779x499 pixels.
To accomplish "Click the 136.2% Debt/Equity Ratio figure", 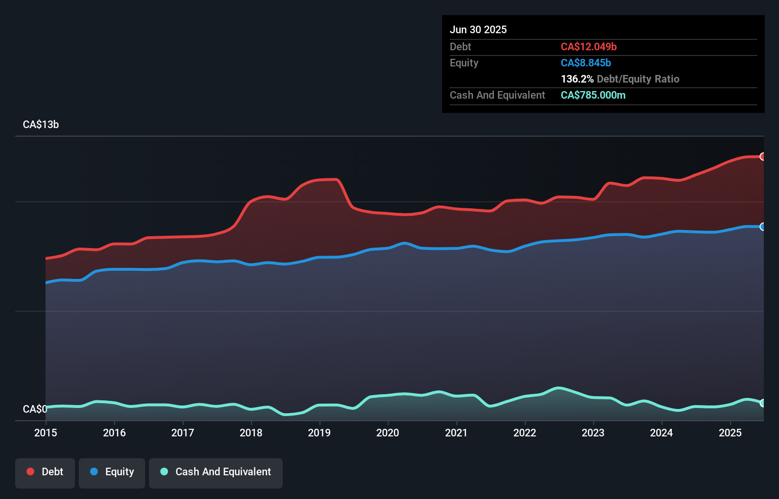I will point(576,79).
